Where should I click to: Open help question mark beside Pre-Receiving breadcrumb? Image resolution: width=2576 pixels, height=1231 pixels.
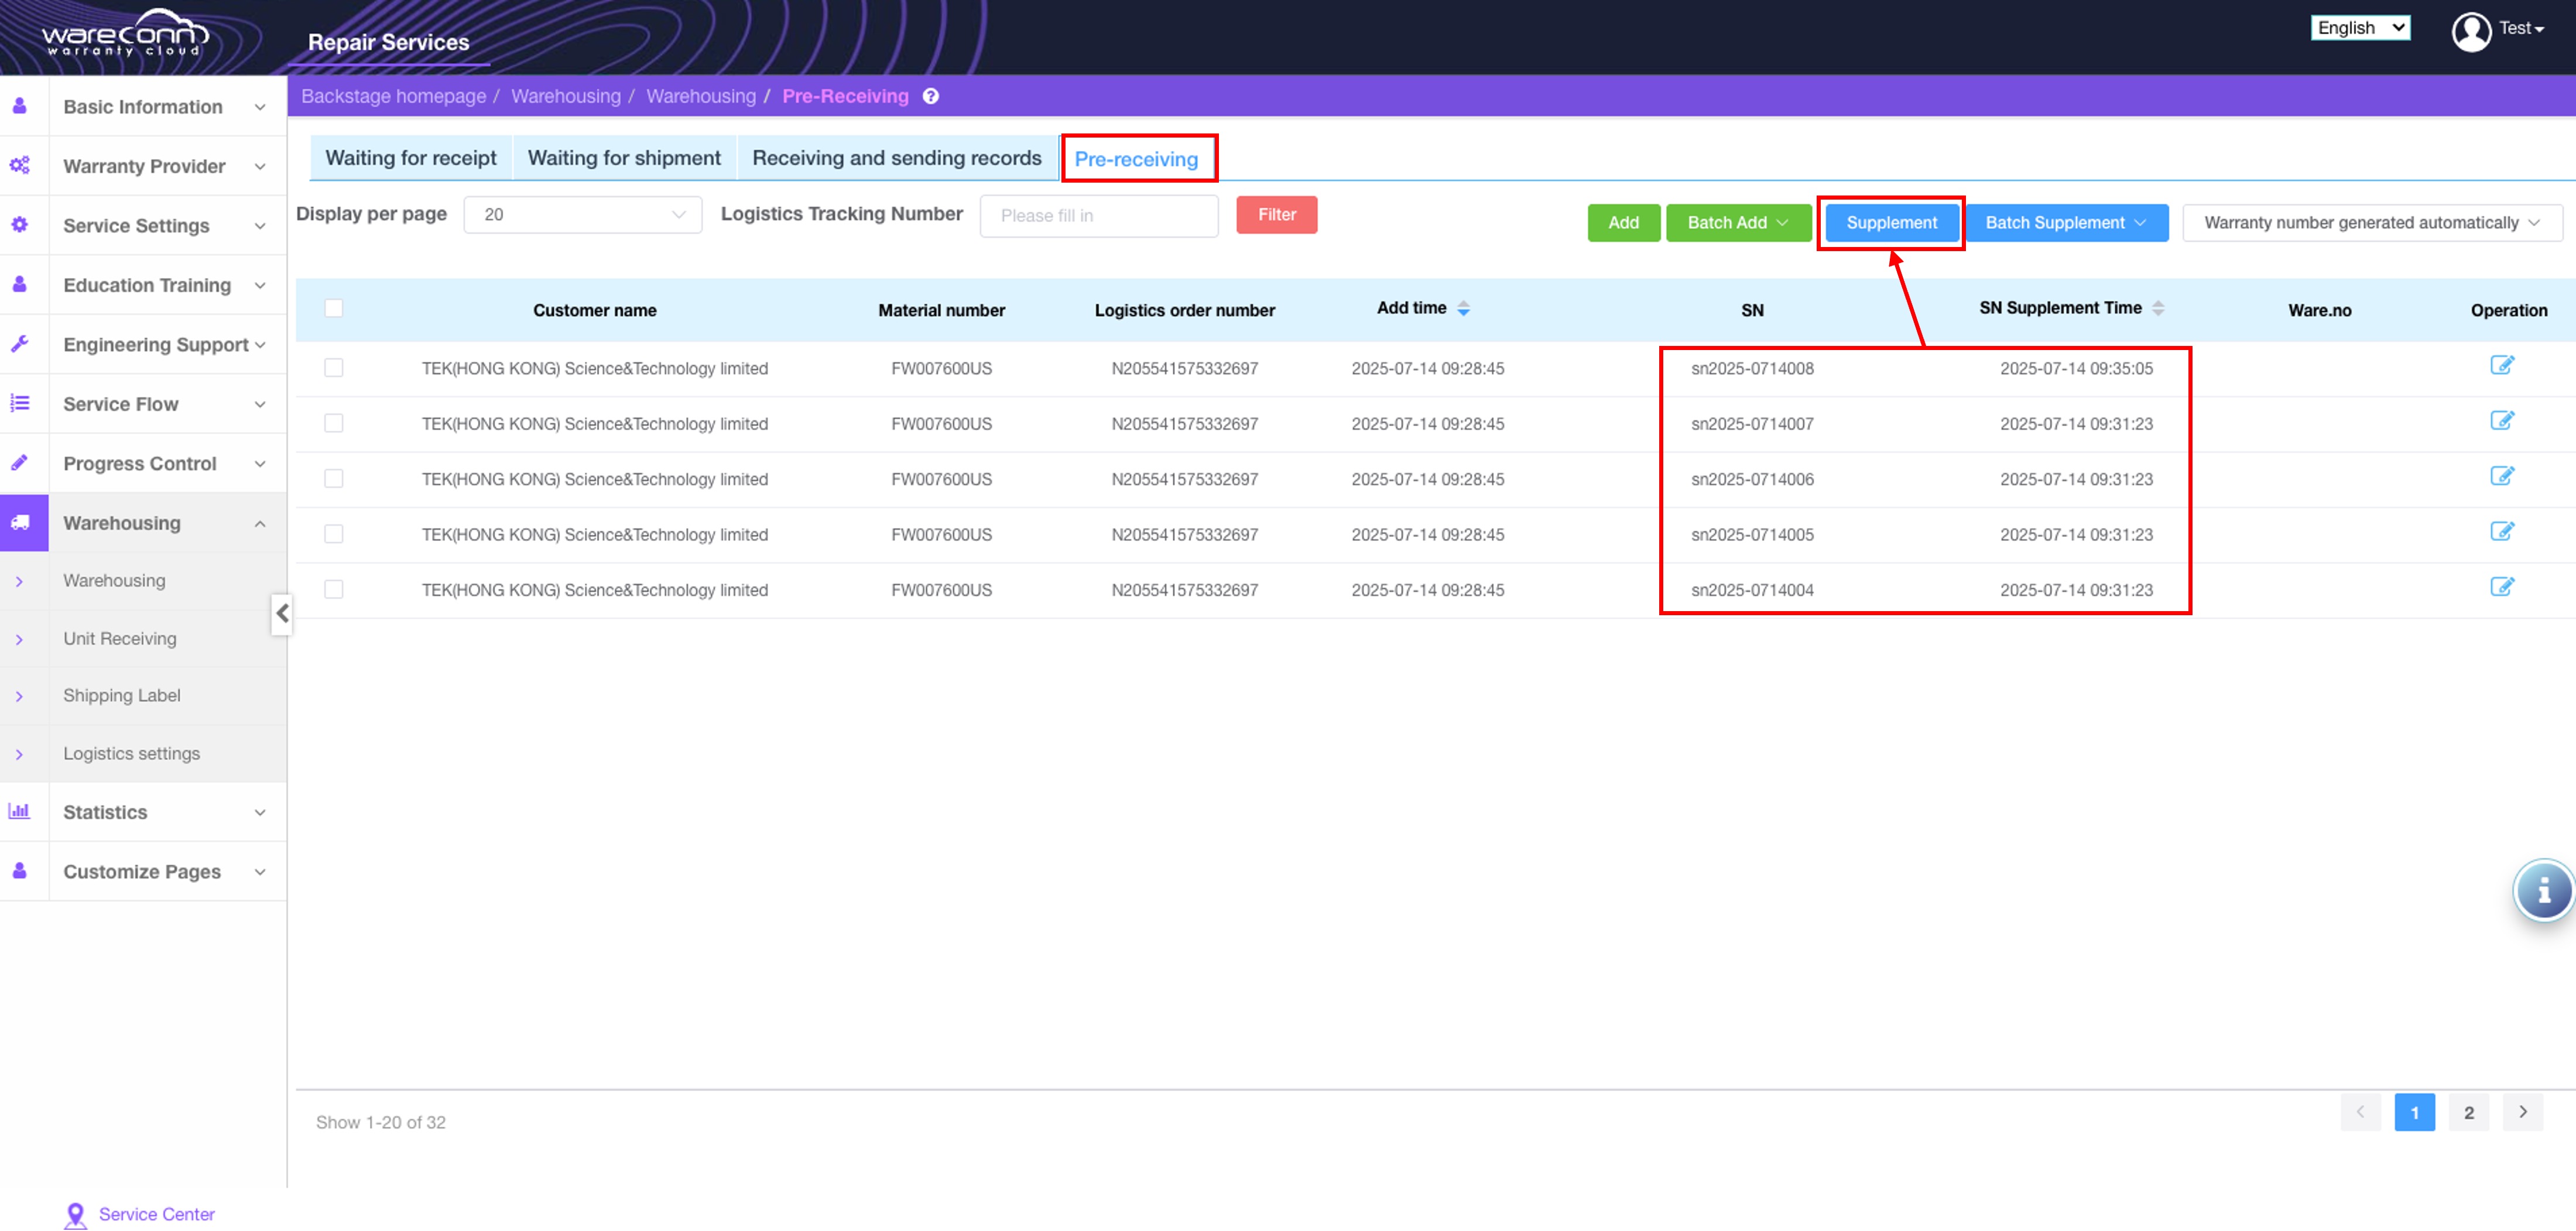[x=930, y=97]
